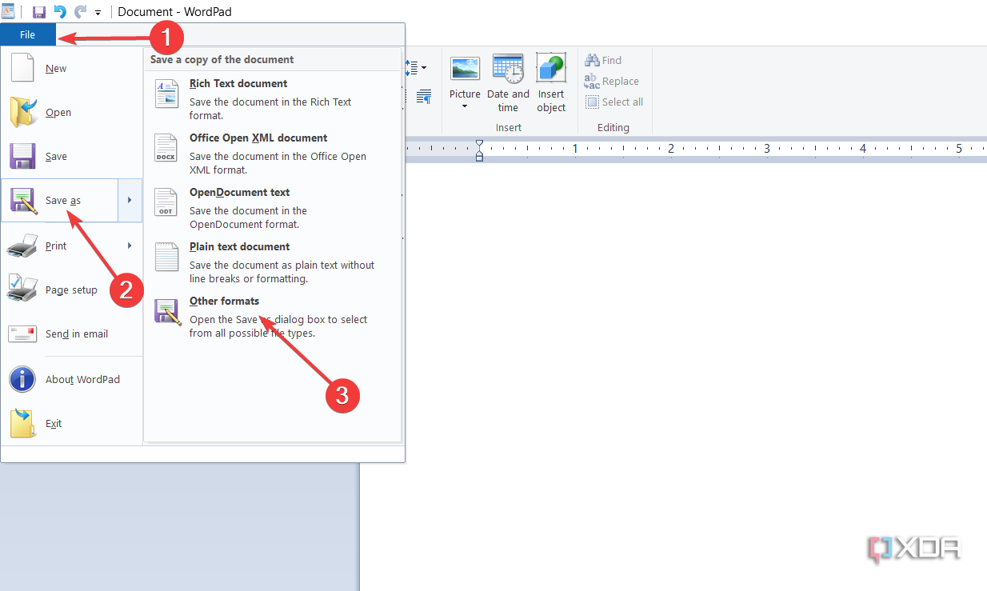The width and height of the screenshot is (987, 591).
Task: Insert an image using the Picture icon
Action: (x=465, y=70)
